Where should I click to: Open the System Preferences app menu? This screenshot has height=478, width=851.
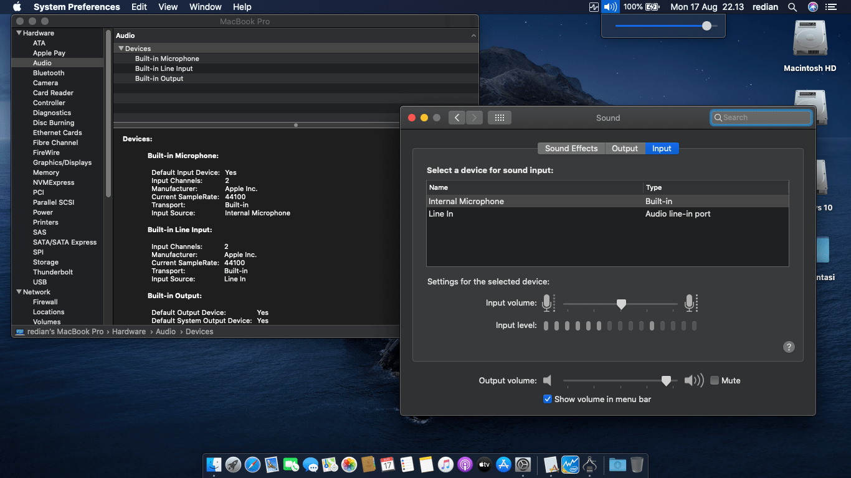tap(77, 7)
